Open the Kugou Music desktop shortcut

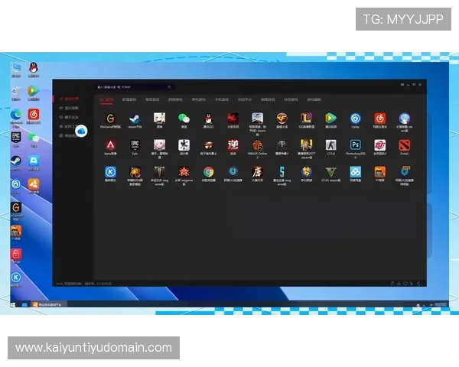[x=16, y=280]
